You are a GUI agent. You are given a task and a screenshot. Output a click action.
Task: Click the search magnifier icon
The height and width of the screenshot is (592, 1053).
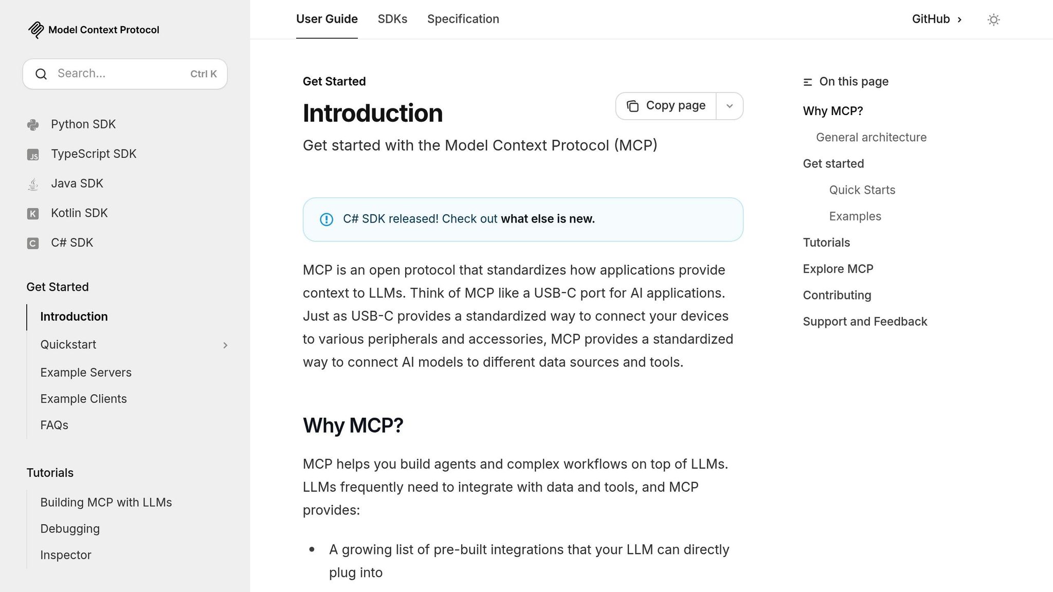click(x=42, y=73)
